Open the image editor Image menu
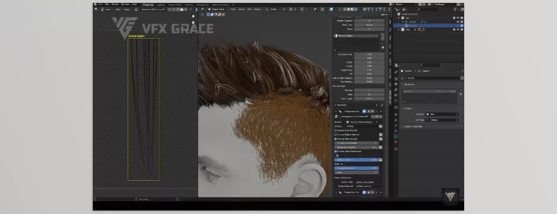557x214 pixels. tap(126, 9)
